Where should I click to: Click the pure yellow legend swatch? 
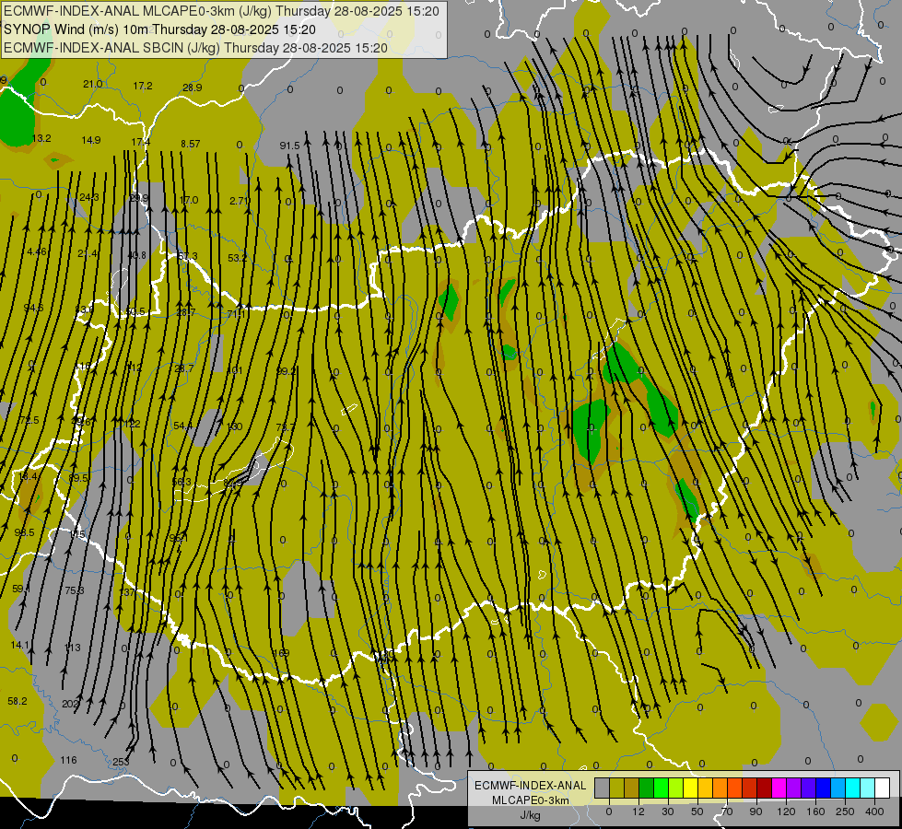pos(691,788)
